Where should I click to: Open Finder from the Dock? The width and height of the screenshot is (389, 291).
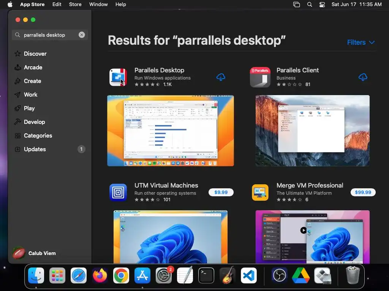point(36,275)
